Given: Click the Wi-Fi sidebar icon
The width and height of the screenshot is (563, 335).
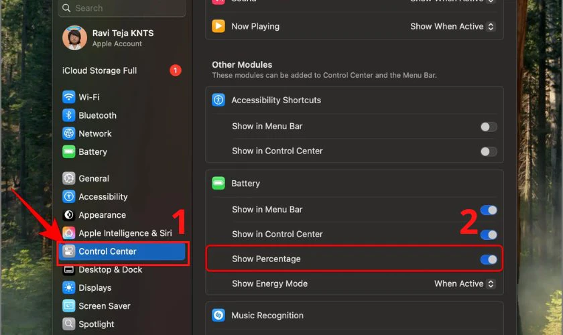Looking at the screenshot, I should pos(68,97).
